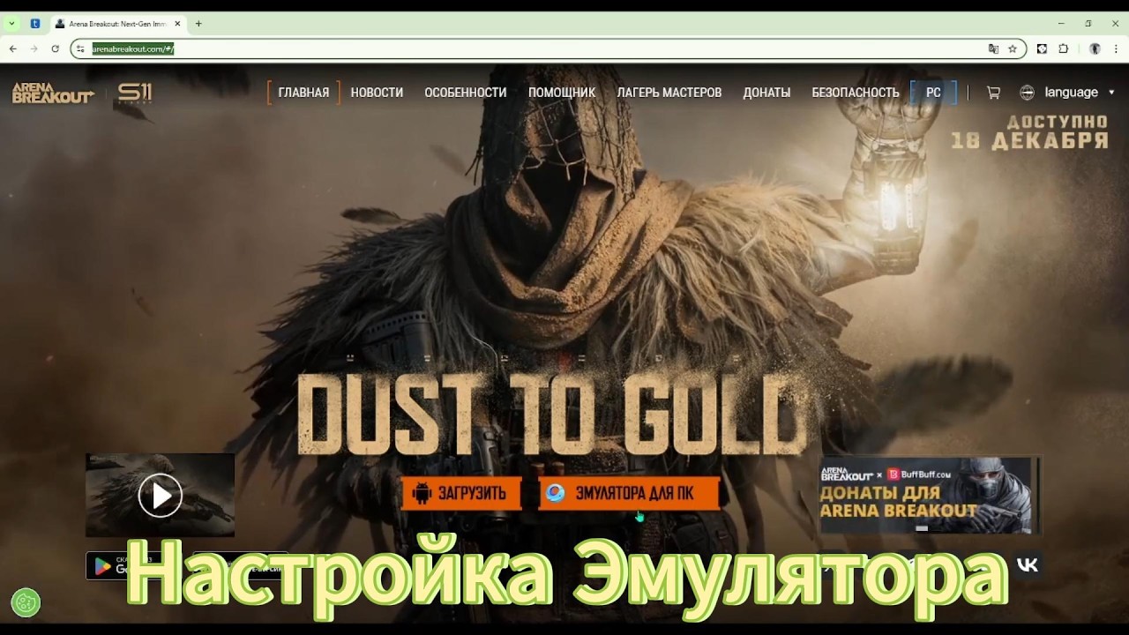Click the site info icon in address bar
The width and height of the screenshot is (1129, 635).
click(81, 49)
